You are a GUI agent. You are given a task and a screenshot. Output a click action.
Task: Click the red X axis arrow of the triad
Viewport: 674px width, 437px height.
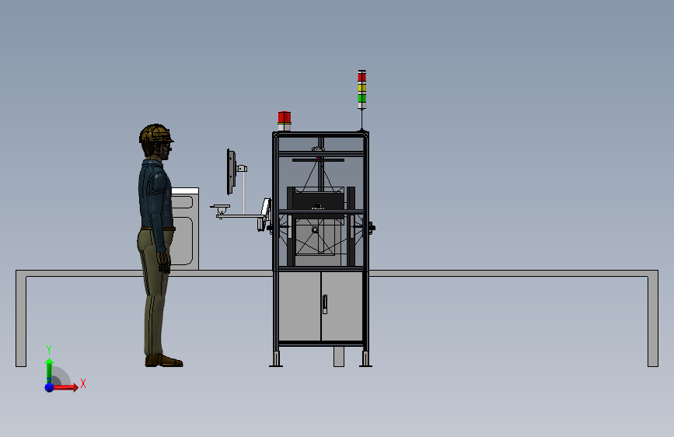tap(65, 387)
